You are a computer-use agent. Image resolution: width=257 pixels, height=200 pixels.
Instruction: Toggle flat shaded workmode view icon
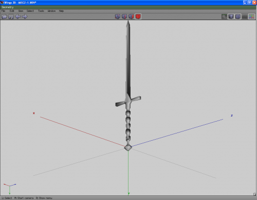[x=231, y=16]
